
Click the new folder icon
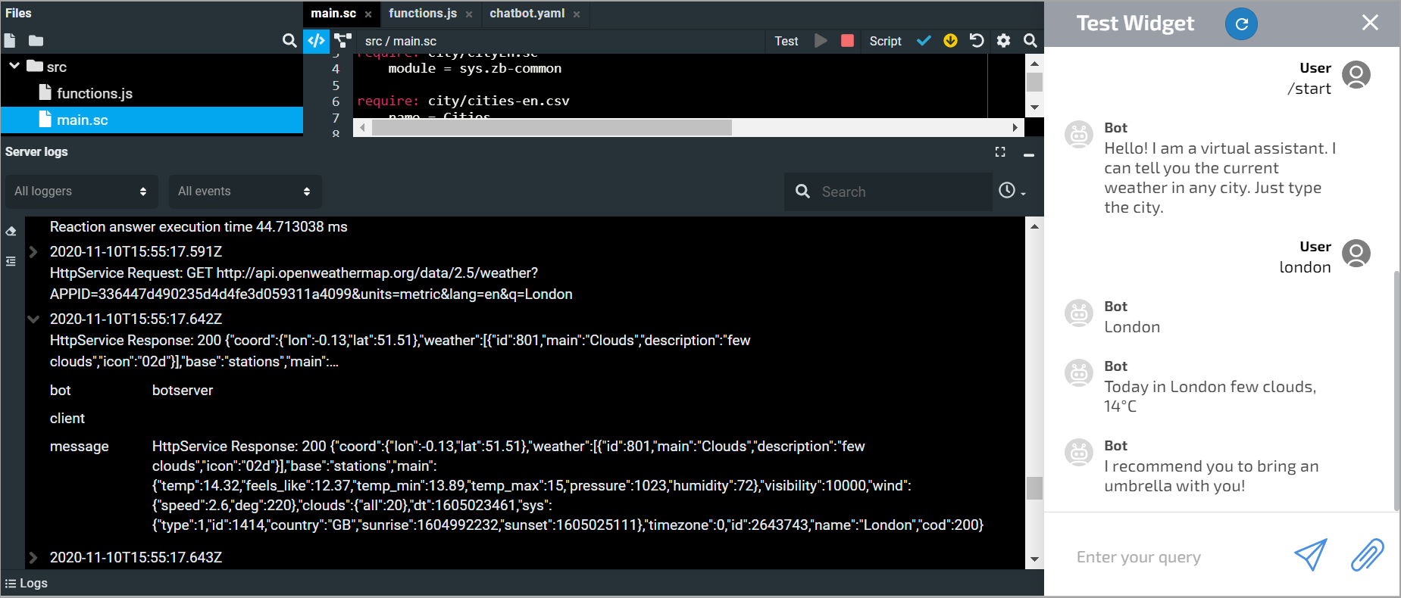point(36,41)
